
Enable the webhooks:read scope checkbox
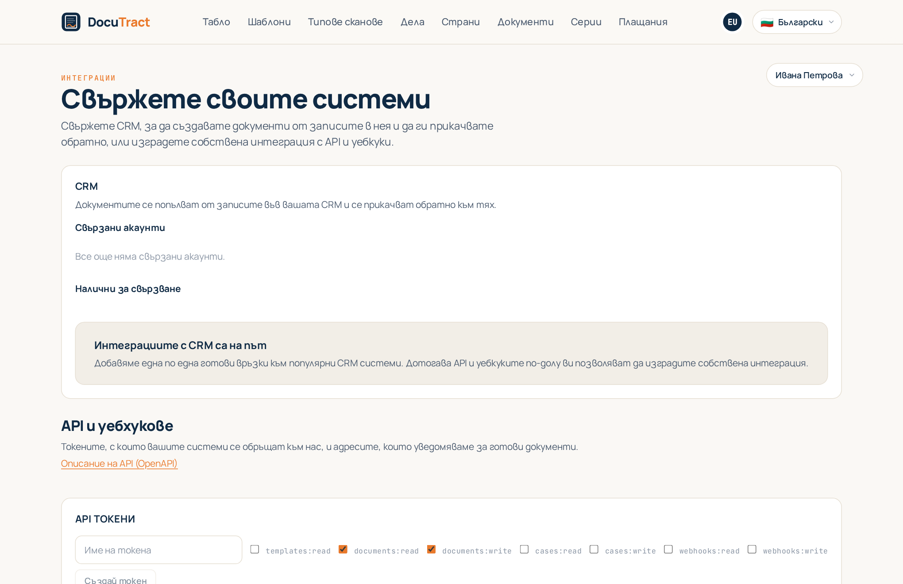coord(668,549)
